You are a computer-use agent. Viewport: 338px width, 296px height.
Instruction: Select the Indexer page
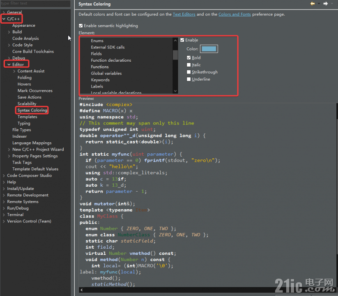tap(19, 136)
